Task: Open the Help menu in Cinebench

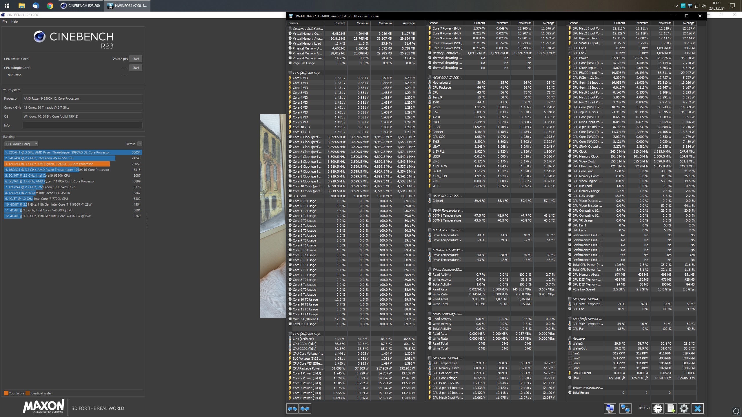Action: [14, 21]
